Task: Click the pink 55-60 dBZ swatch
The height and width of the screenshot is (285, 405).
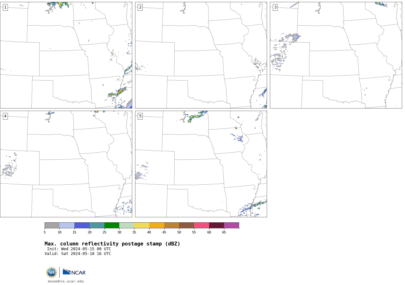Action: click(202, 225)
